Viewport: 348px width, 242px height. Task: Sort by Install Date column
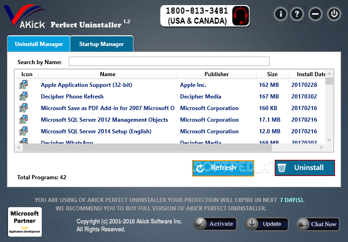pyautogui.click(x=307, y=74)
